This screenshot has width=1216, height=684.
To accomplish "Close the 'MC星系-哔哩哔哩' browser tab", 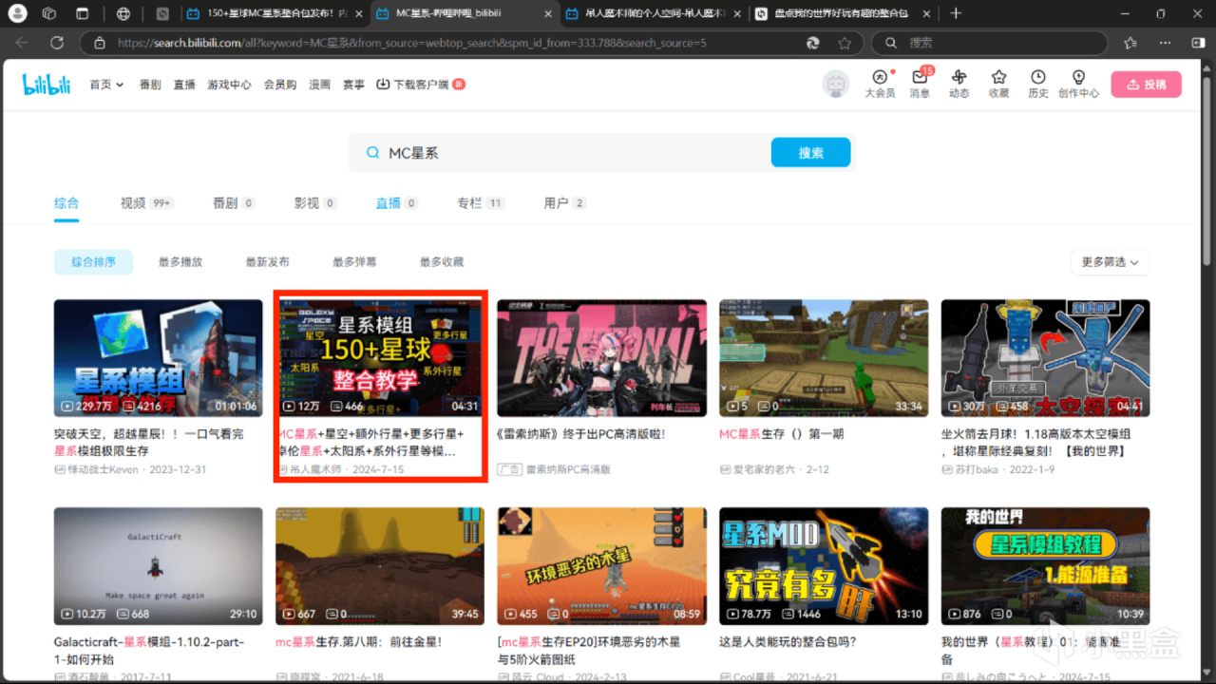I will (x=548, y=14).
